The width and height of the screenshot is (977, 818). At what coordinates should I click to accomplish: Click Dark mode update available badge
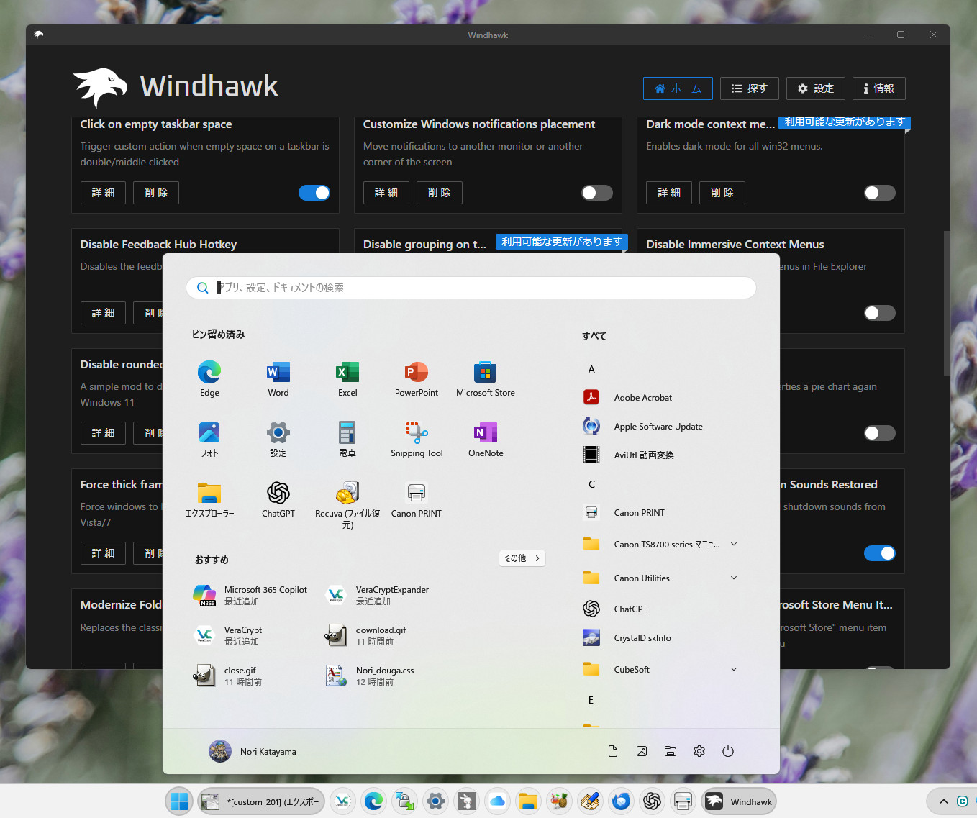coord(845,122)
